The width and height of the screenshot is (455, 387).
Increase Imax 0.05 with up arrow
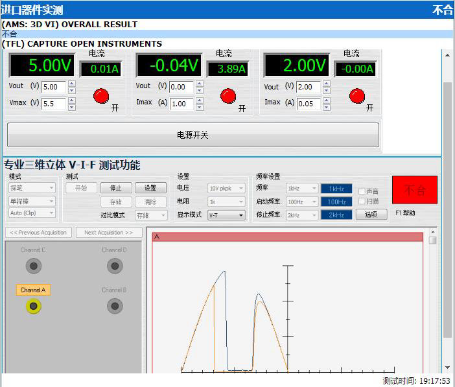pyautogui.click(x=327, y=100)
